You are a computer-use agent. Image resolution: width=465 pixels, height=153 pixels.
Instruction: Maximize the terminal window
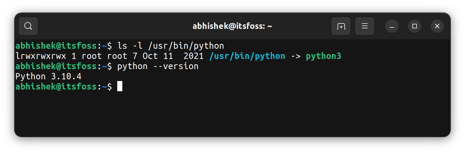click(415, 26)
